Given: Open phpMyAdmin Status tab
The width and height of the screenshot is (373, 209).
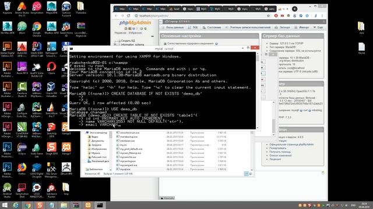Looking at the screenshot, I should tap(212, 27).
